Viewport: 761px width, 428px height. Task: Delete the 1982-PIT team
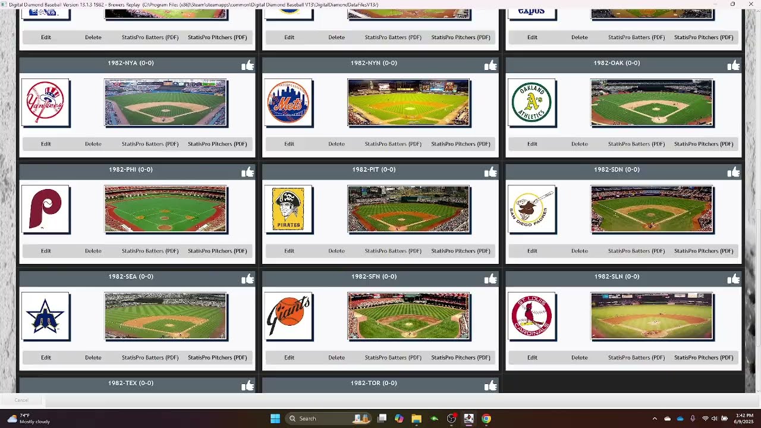(337, 251)
